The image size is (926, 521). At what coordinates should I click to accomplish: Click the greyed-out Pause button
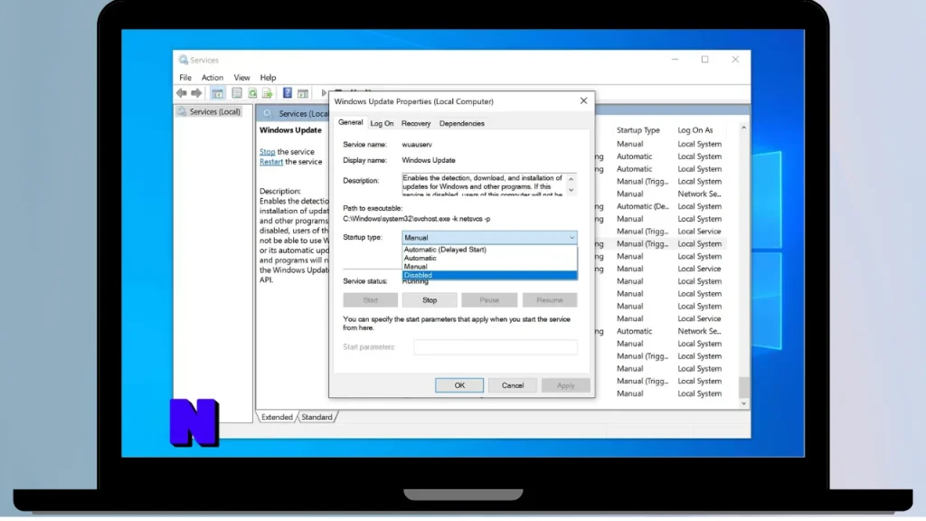(x=489, y=300)
